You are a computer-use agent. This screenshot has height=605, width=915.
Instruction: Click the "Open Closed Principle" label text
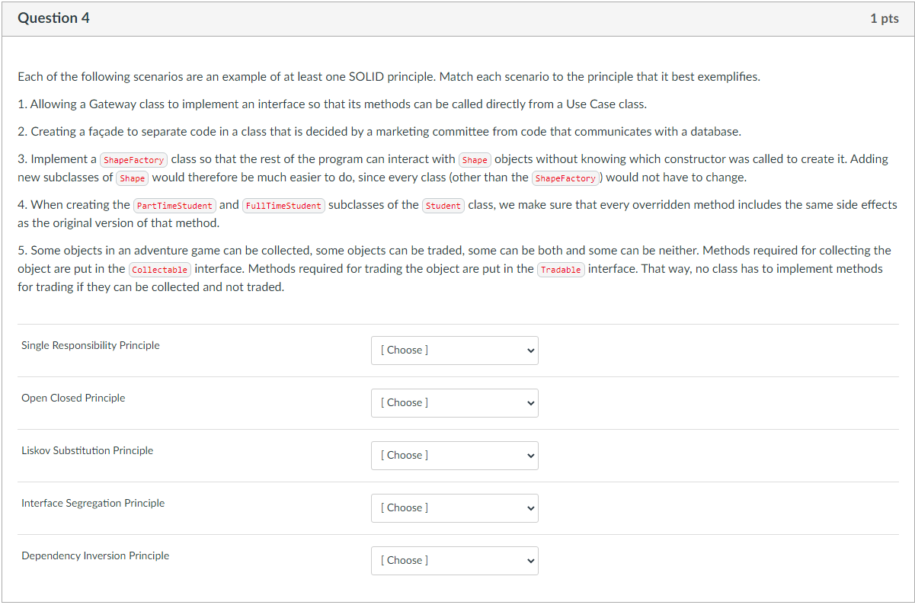(73, 398)
